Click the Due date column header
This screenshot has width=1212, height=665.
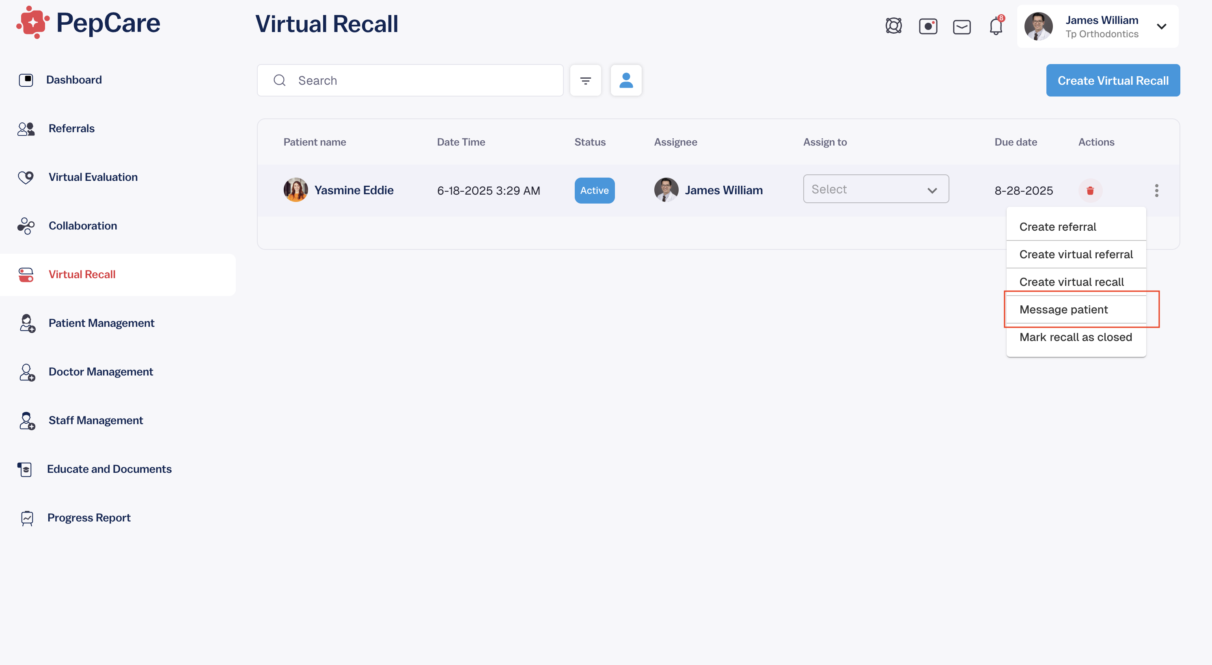click(x=1015, y=142)
